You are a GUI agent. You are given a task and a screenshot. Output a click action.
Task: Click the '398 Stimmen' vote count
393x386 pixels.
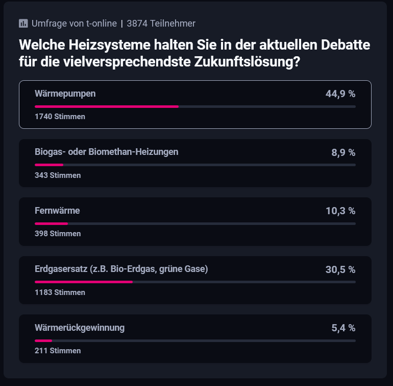pyautogui.click(x=58, y=234)
